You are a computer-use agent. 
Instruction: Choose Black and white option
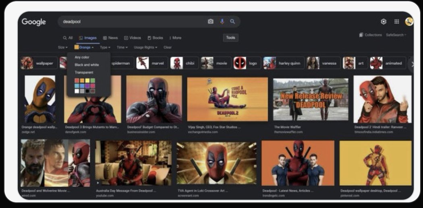[87, 65]
